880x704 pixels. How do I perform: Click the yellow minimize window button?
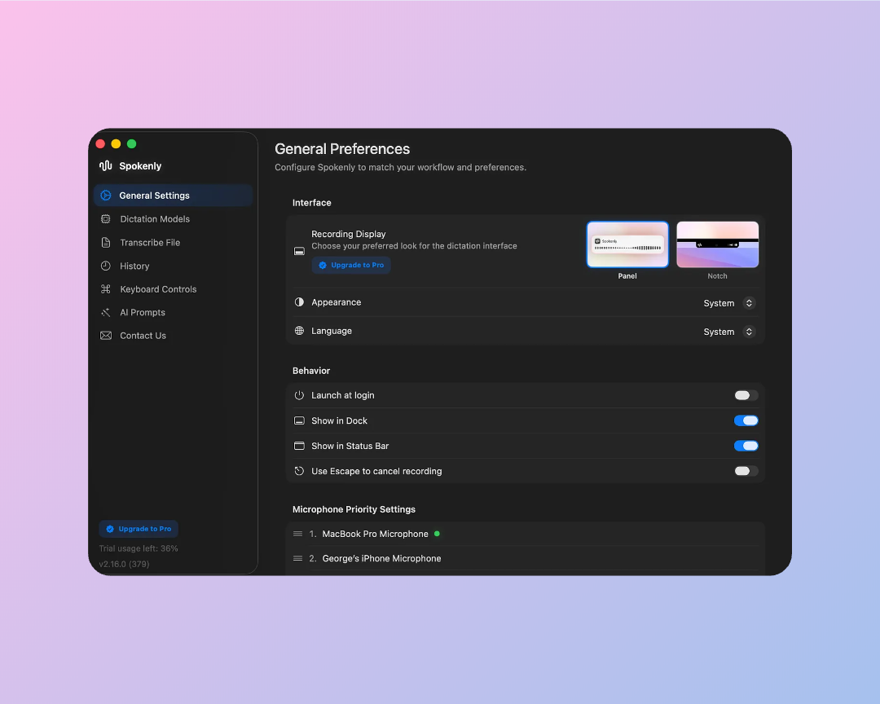(117, 143)
